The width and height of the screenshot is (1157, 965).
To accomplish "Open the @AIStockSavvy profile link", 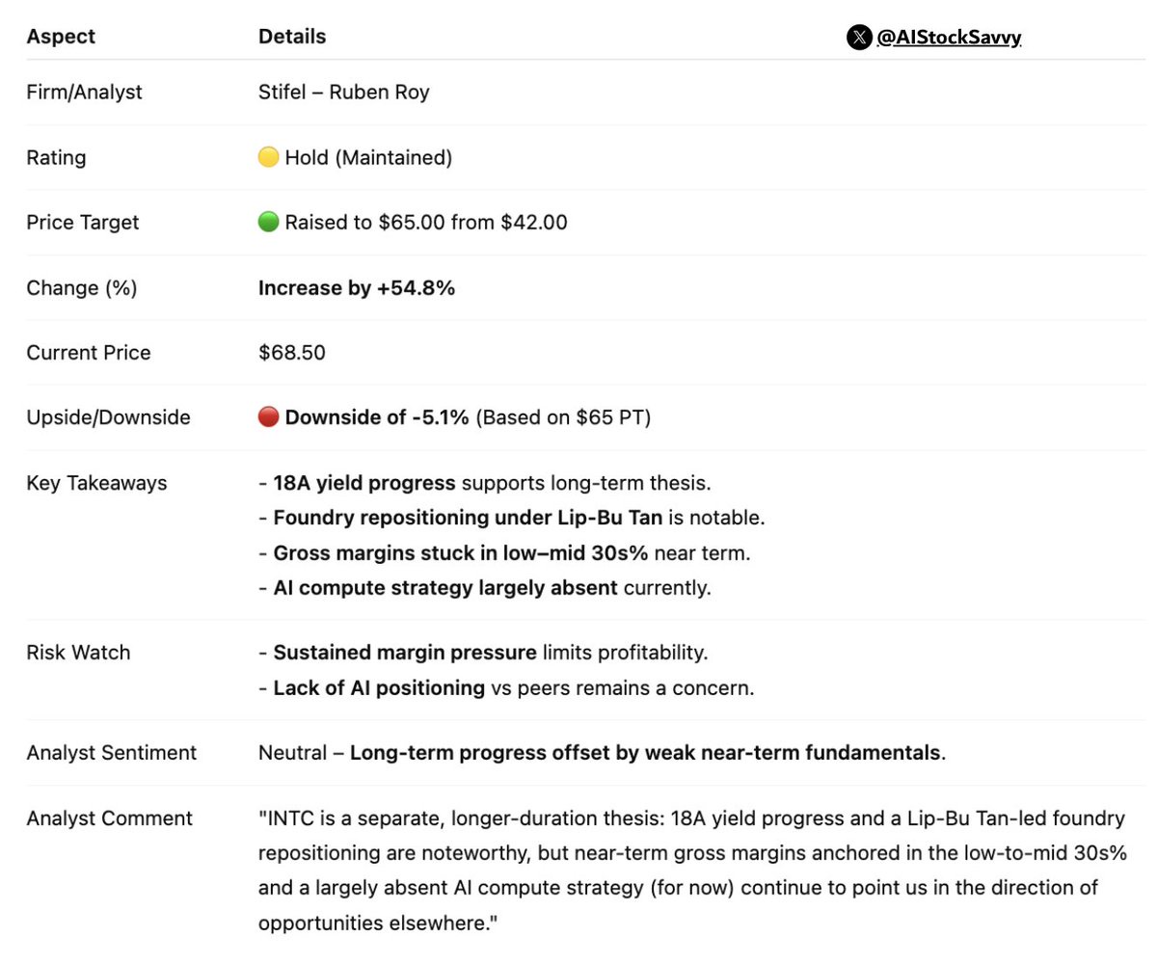I will pos(949,38).
